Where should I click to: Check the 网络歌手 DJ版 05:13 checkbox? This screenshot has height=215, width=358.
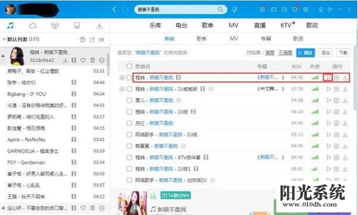[129, 135]
